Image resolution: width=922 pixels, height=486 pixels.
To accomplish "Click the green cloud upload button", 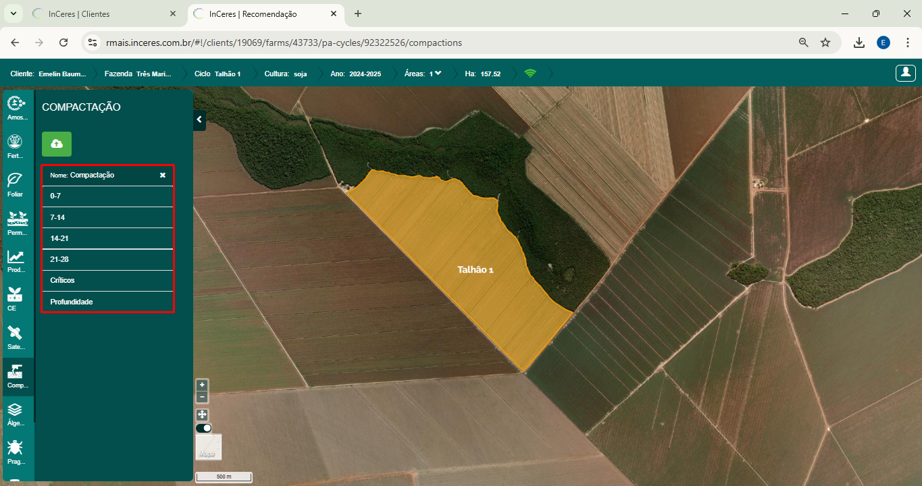I will coord(57,144).
